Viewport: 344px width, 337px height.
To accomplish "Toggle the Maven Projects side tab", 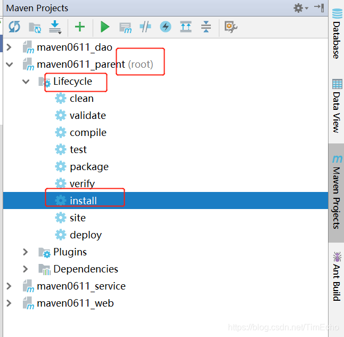I will (x=337, y=192).
